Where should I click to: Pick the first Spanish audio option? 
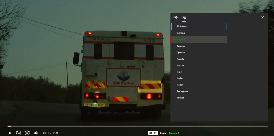click(199, 46)
